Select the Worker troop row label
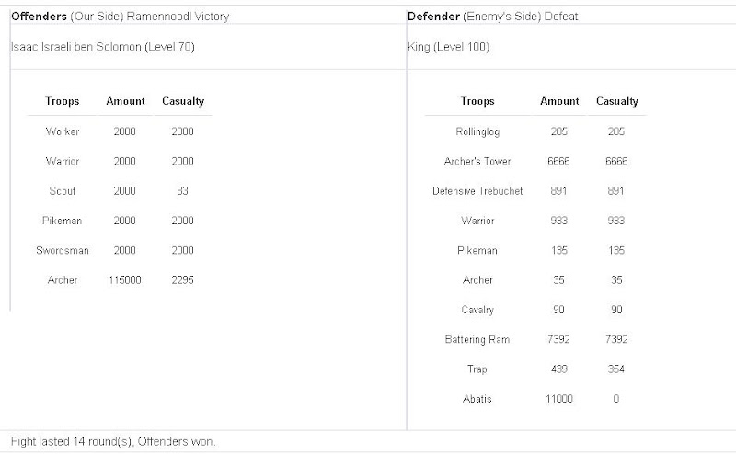The image size is (736, 454). click(63, 131)
